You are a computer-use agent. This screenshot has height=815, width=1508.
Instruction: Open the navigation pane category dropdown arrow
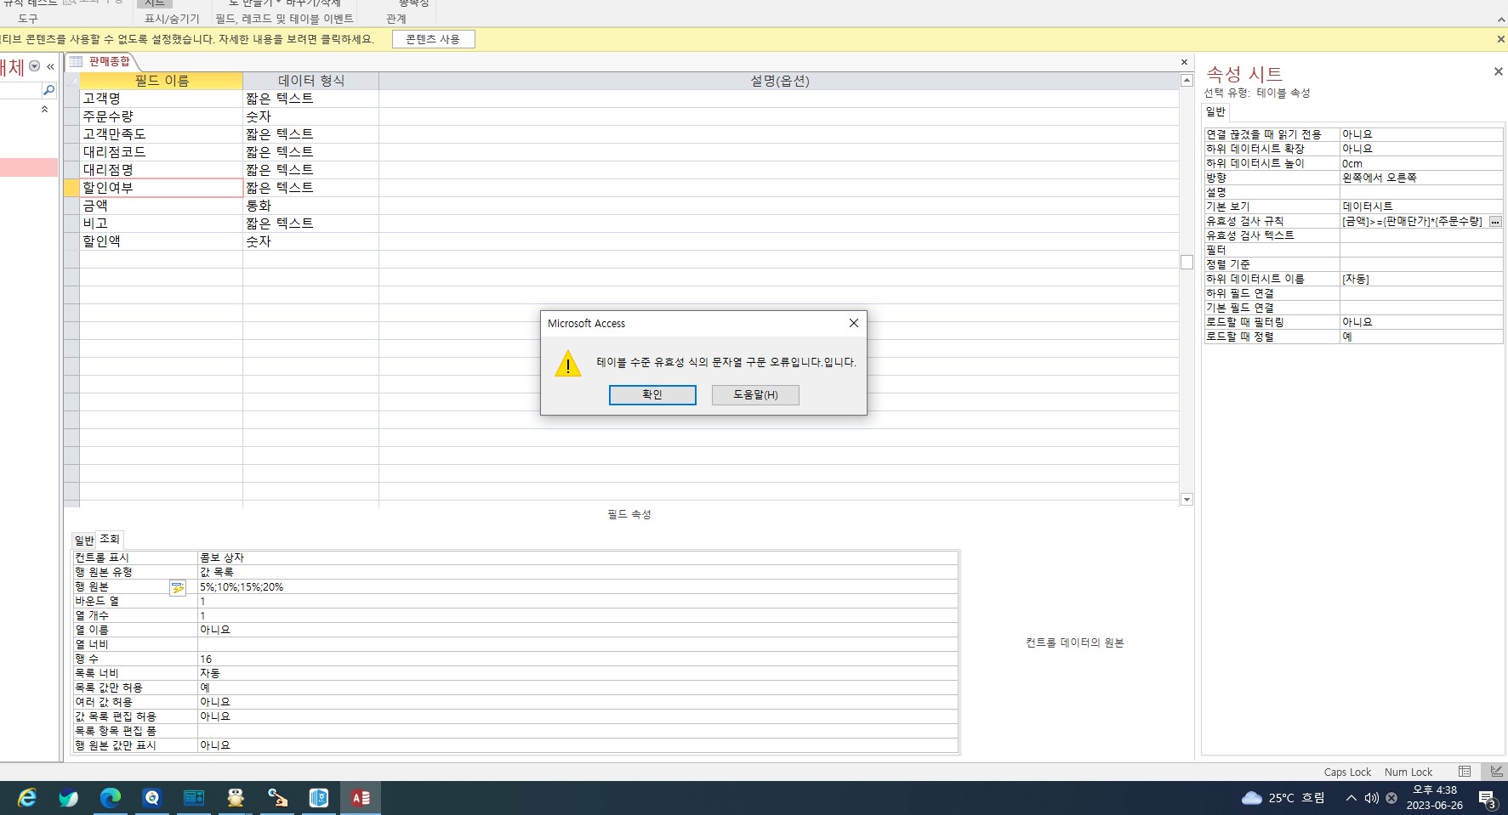pyautogui.click(x=35, y=66)
